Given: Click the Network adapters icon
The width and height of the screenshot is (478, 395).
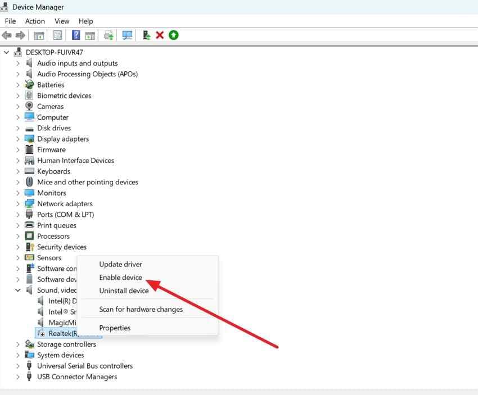Looking at the screenshot, I should [x=29, y=204].
